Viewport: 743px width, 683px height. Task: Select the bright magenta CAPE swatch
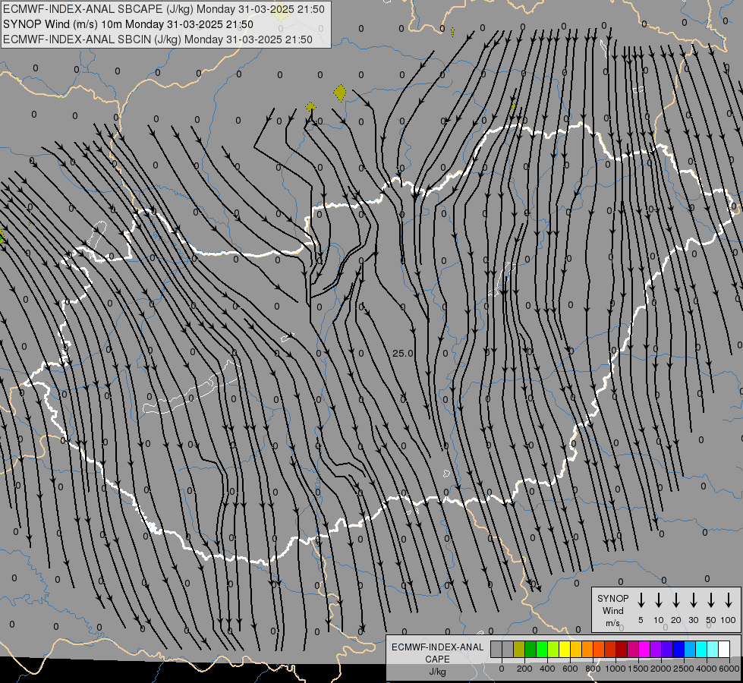644,650
